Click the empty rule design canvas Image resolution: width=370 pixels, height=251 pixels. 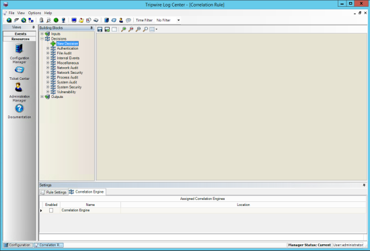point(231,107)
